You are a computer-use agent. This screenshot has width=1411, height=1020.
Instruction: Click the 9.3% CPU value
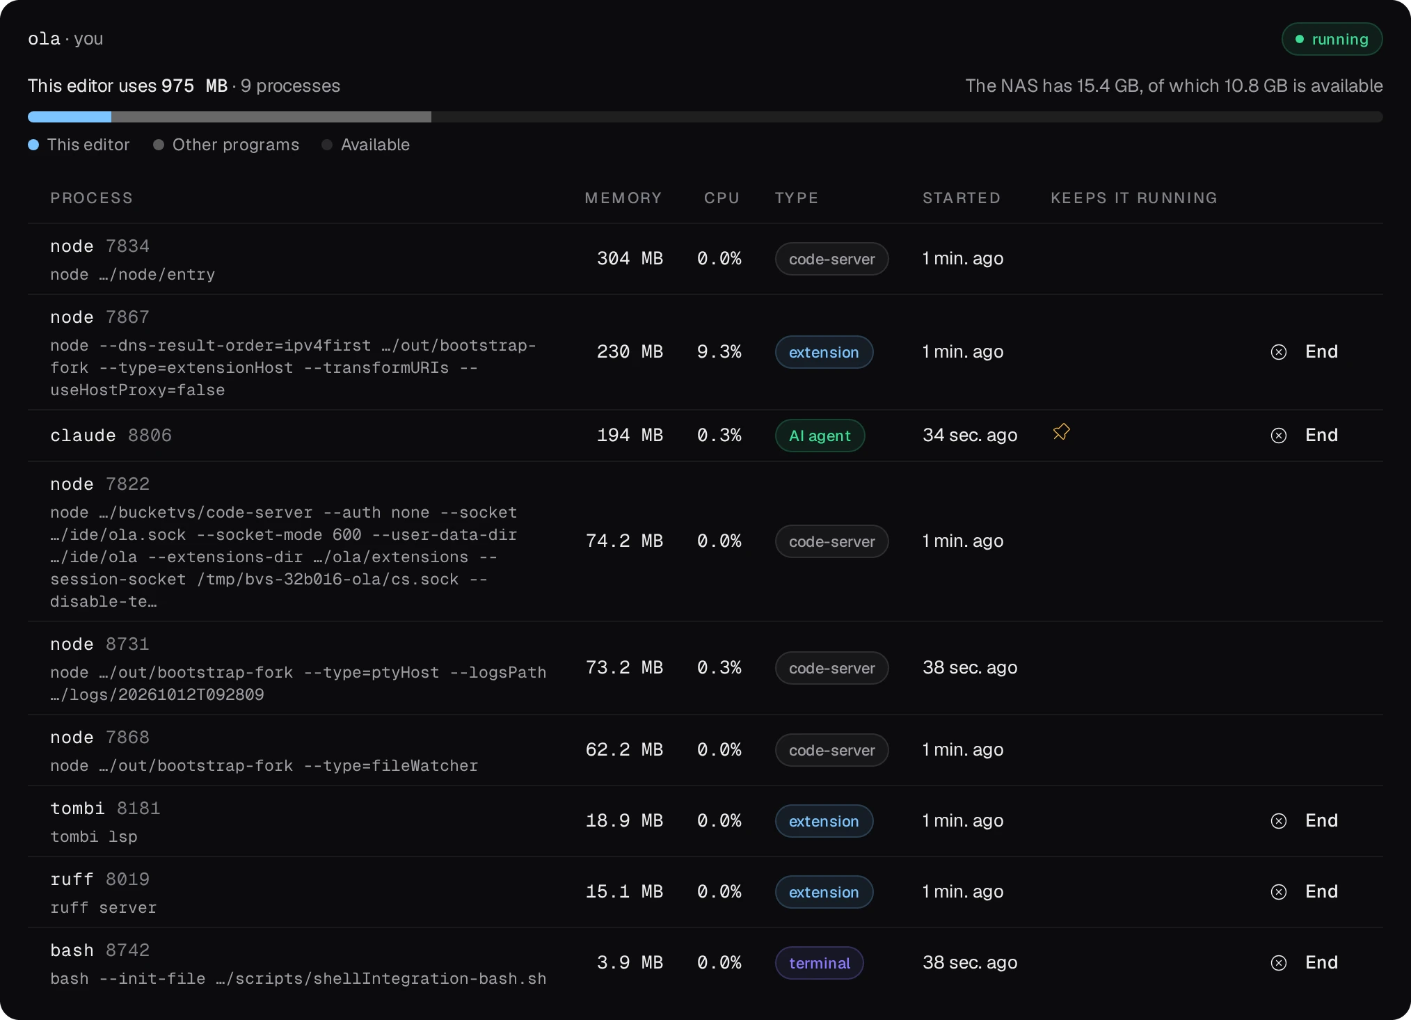719,352
